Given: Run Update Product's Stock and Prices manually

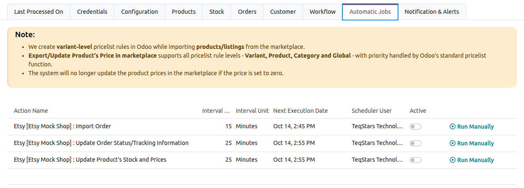Looking at the screenshot, I should coord(472,160).
